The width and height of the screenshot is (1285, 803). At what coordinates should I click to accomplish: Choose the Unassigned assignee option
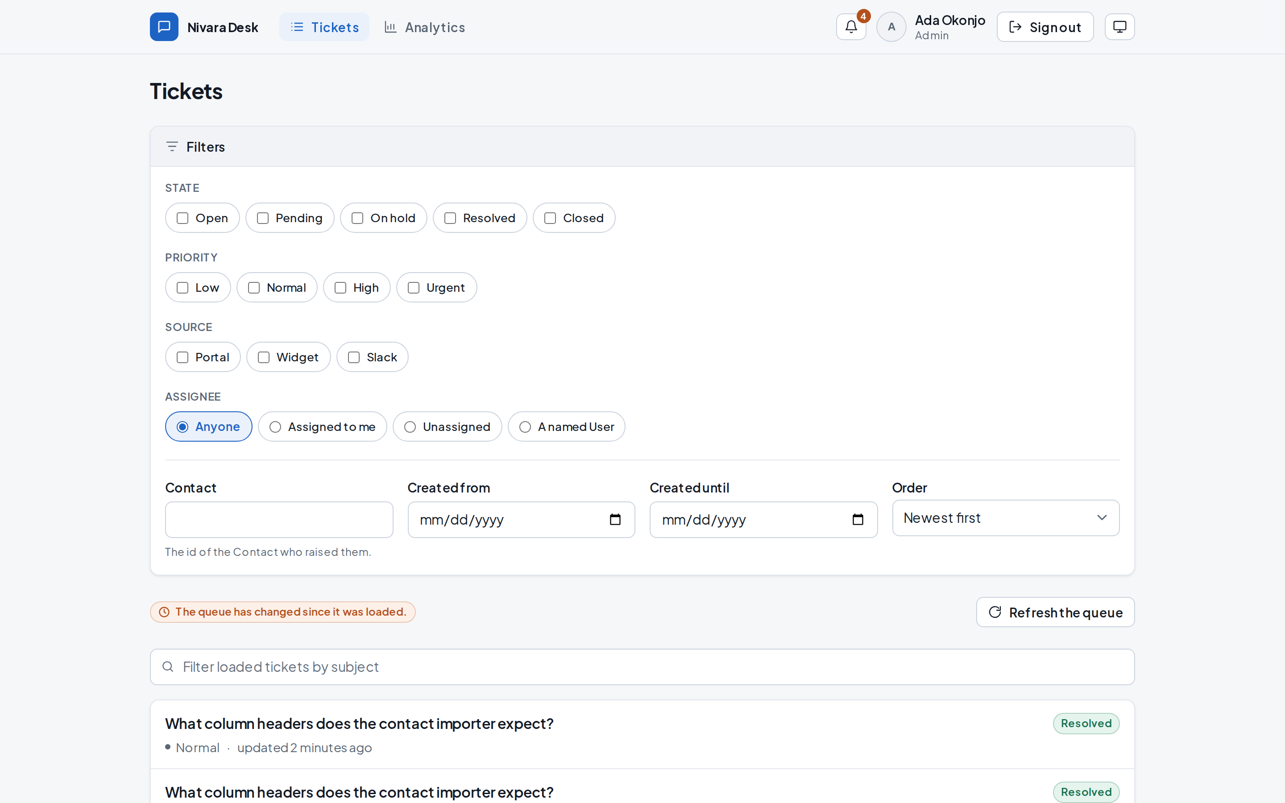(447, 426)
